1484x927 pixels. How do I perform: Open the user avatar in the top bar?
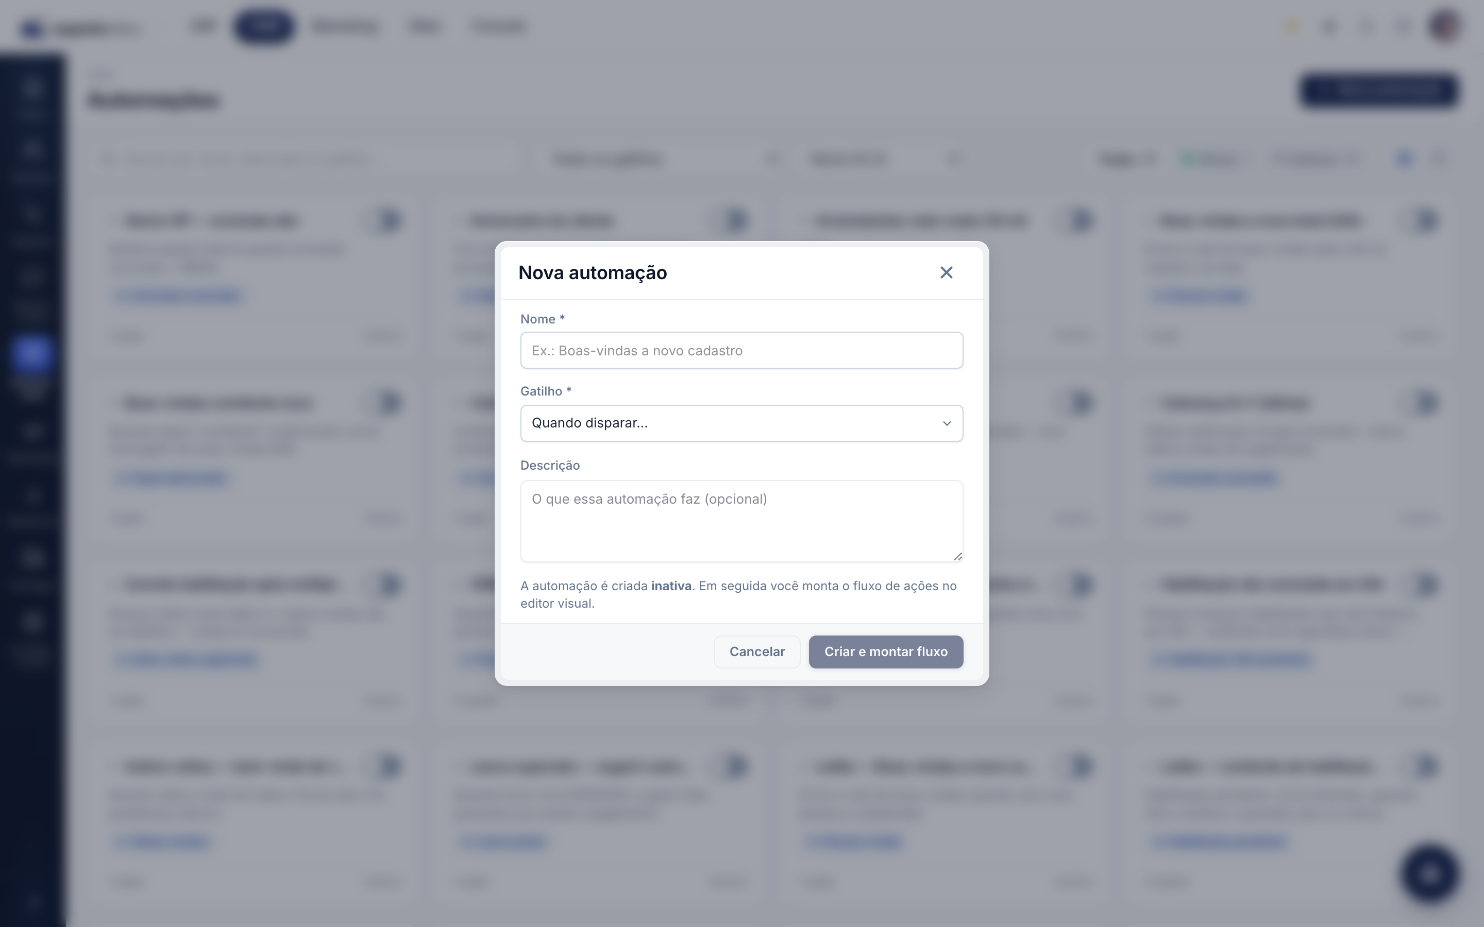coord(1444,26)
